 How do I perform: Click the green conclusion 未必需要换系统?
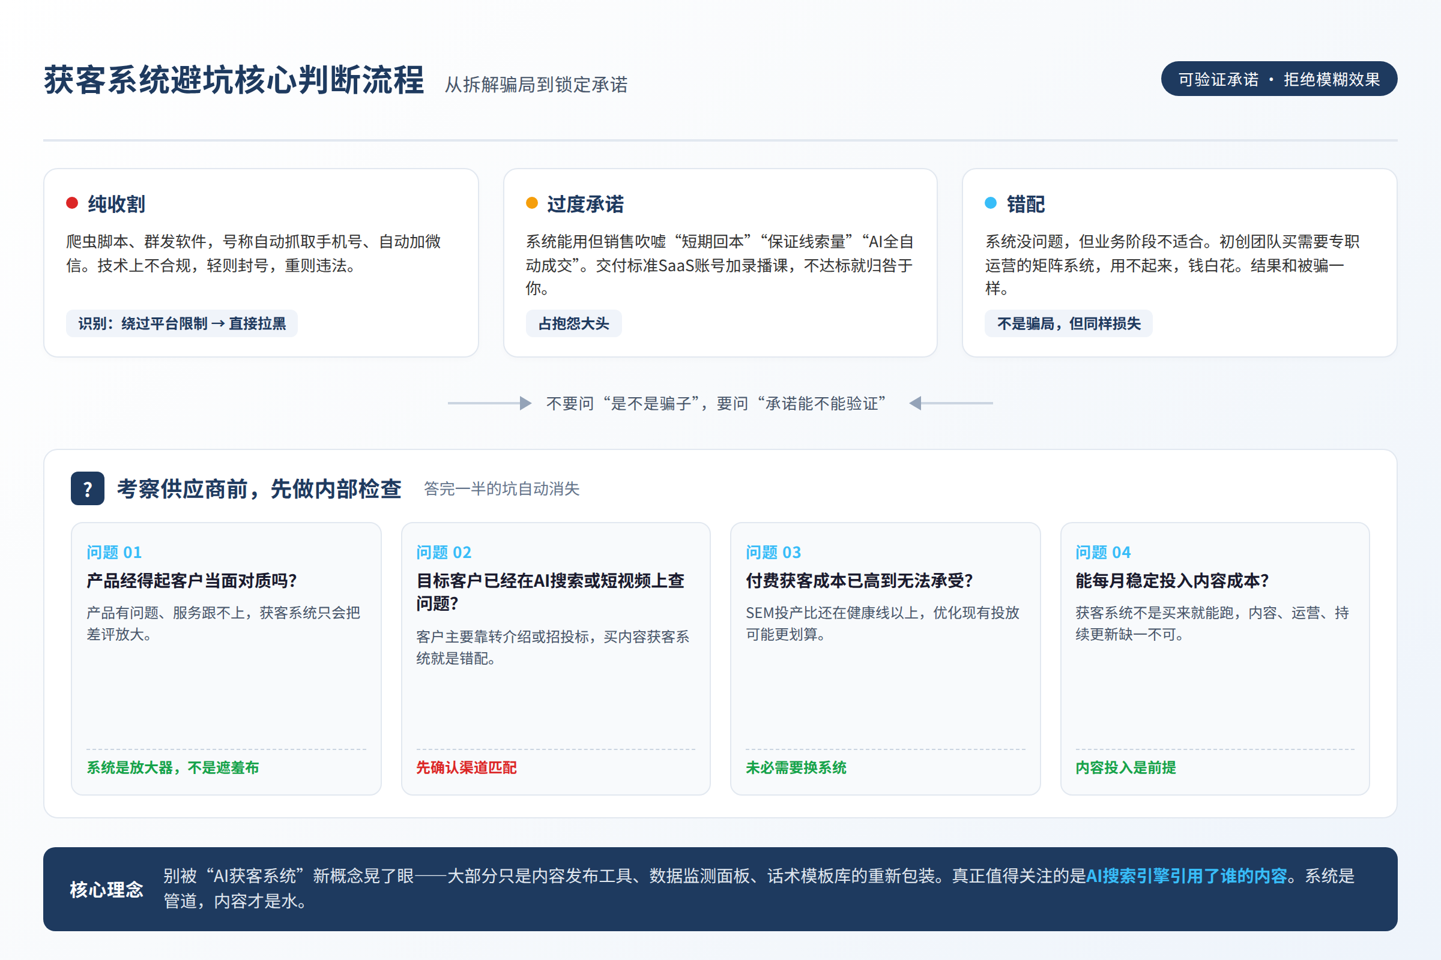point(796,768)
